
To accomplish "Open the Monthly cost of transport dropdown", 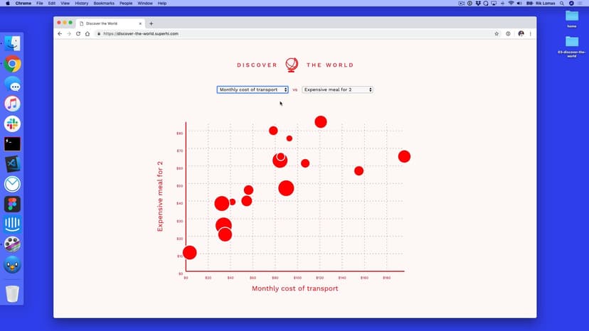I will click(x=253, y=89).
